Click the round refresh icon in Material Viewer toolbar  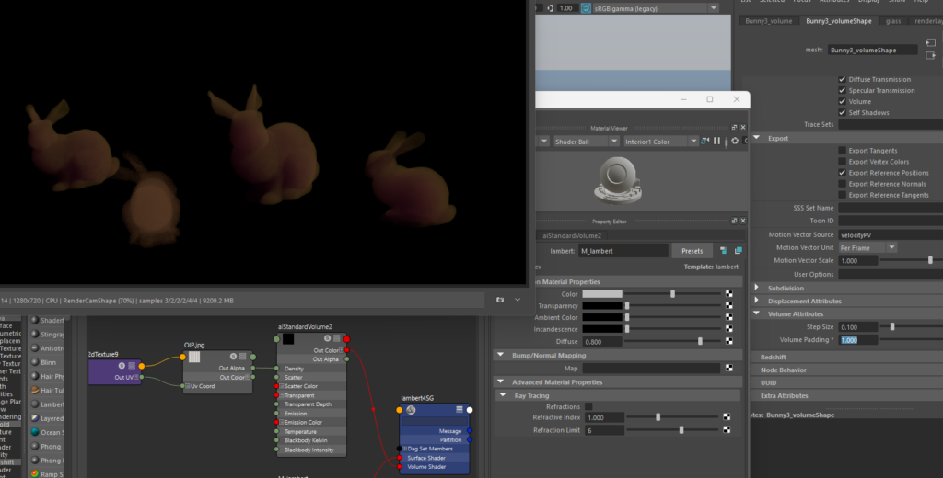(x=734, y=142)
